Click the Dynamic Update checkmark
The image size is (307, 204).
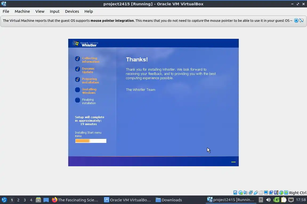click(78, 69)
